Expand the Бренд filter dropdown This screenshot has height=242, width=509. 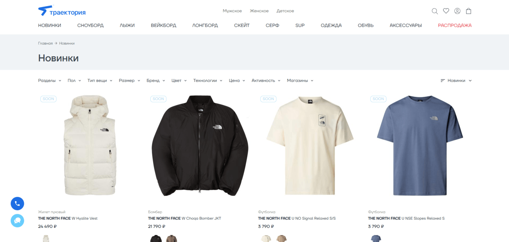tap(156, 81)
